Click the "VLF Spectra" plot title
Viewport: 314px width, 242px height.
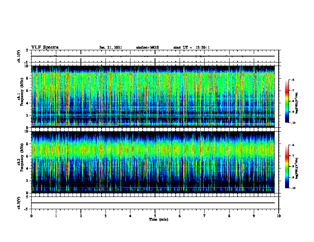[x=45, y=47]
